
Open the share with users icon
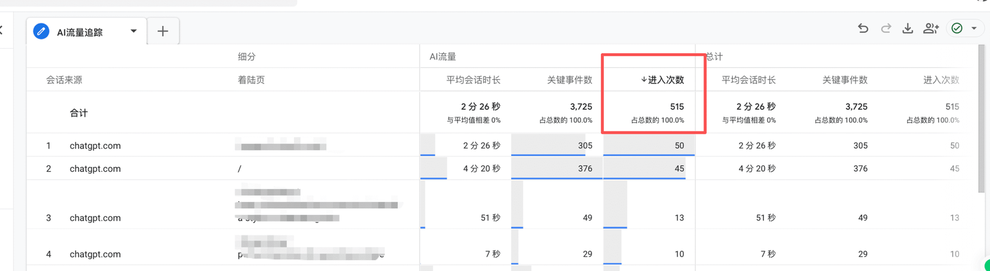tap(931, 28)
